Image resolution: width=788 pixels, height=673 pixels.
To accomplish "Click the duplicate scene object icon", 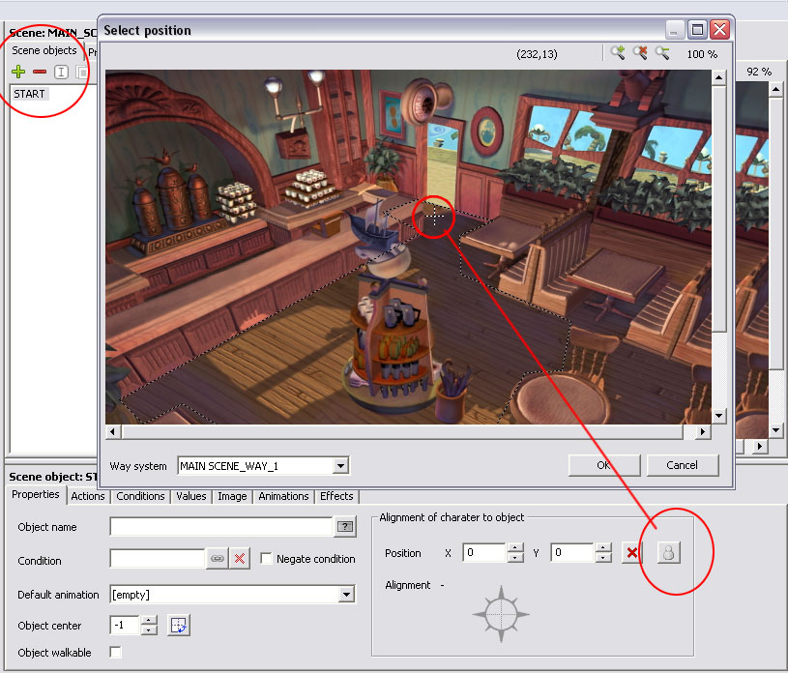I will 81,72.
